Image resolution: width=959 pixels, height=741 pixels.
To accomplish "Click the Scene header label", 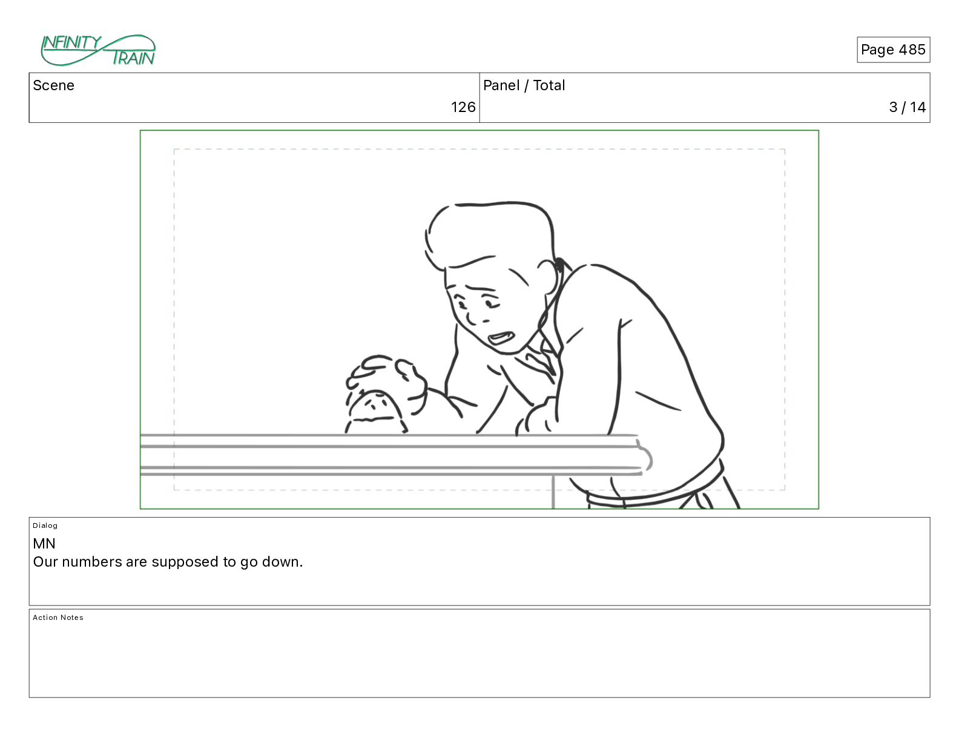I will click(54, 85).
